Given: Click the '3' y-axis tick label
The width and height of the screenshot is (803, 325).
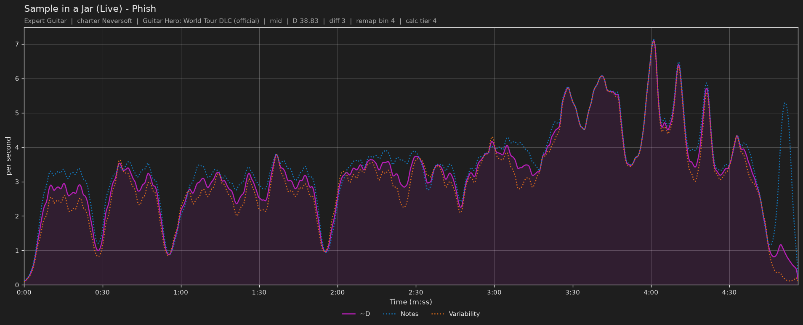Looking at the screenshot, I should tap(18, 182).
